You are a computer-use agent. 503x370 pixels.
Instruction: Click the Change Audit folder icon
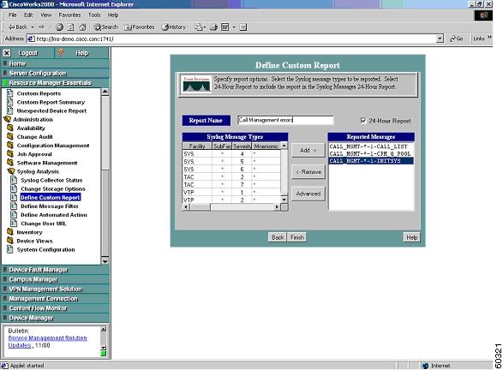[x=10, y=136]
